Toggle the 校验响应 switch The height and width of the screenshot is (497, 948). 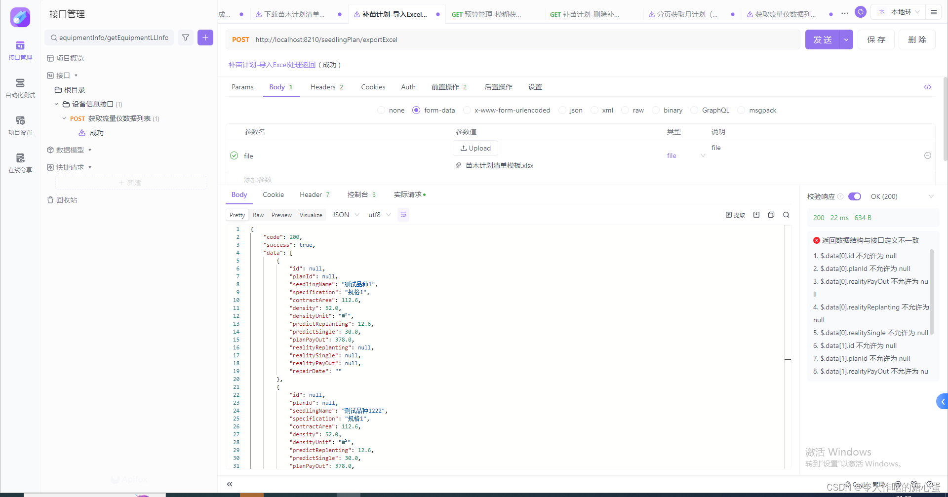[x=855, y=196]
